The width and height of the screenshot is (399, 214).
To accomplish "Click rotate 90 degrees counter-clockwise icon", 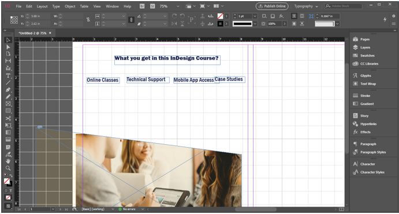I will pyautogui.click(x=182, y=16).
